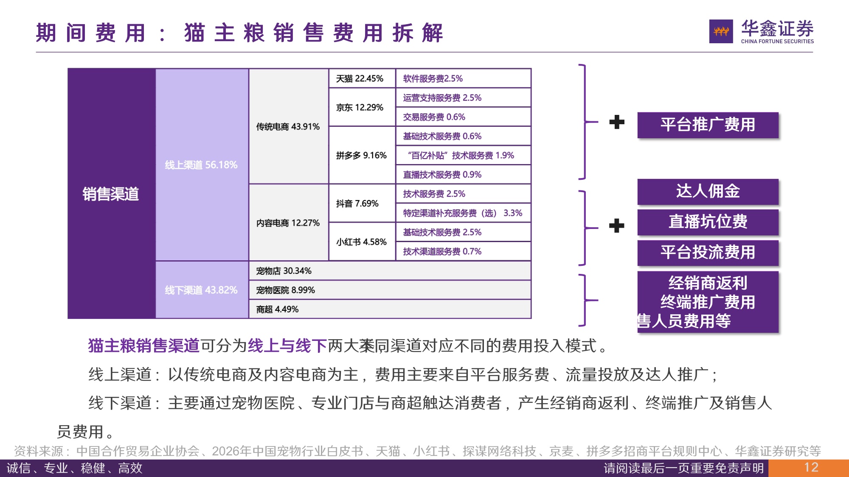
Task: Click the slide title 期间费用：猫主粮销售费用拆解
Action: click(239, 33)
